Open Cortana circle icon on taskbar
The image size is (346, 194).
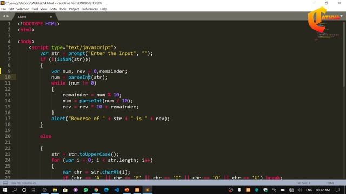24,190
